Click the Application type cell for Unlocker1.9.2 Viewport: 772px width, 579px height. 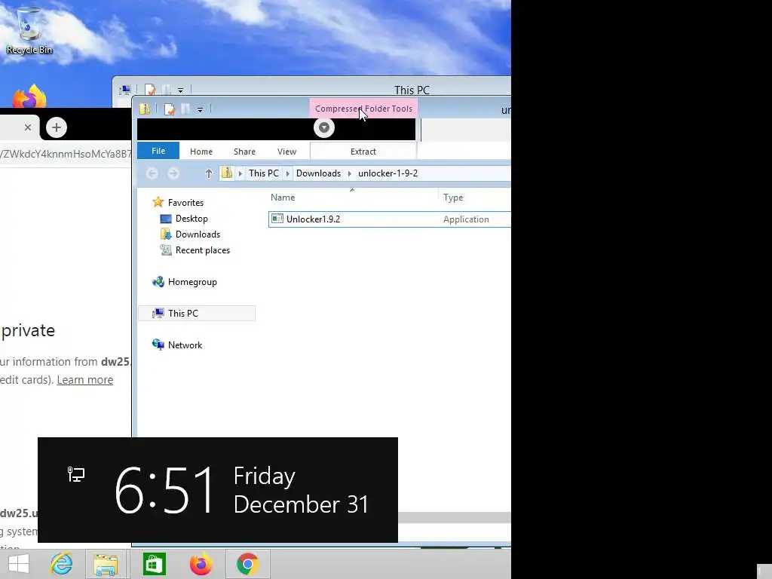click(x=466, y=219)
